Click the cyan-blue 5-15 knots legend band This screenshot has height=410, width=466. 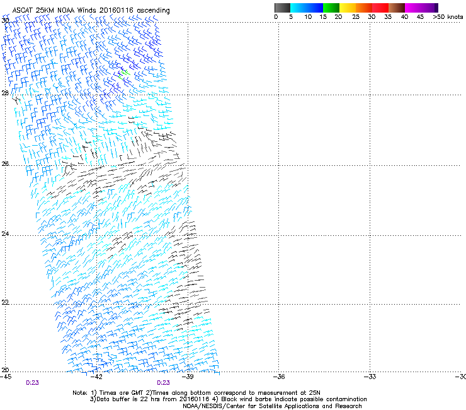(x=307, y=8)
